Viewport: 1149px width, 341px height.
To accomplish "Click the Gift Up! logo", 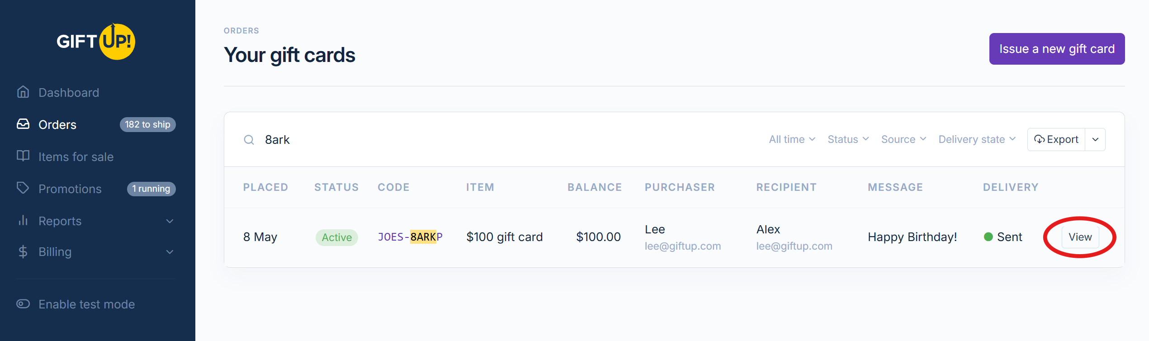I will point(96,42).
